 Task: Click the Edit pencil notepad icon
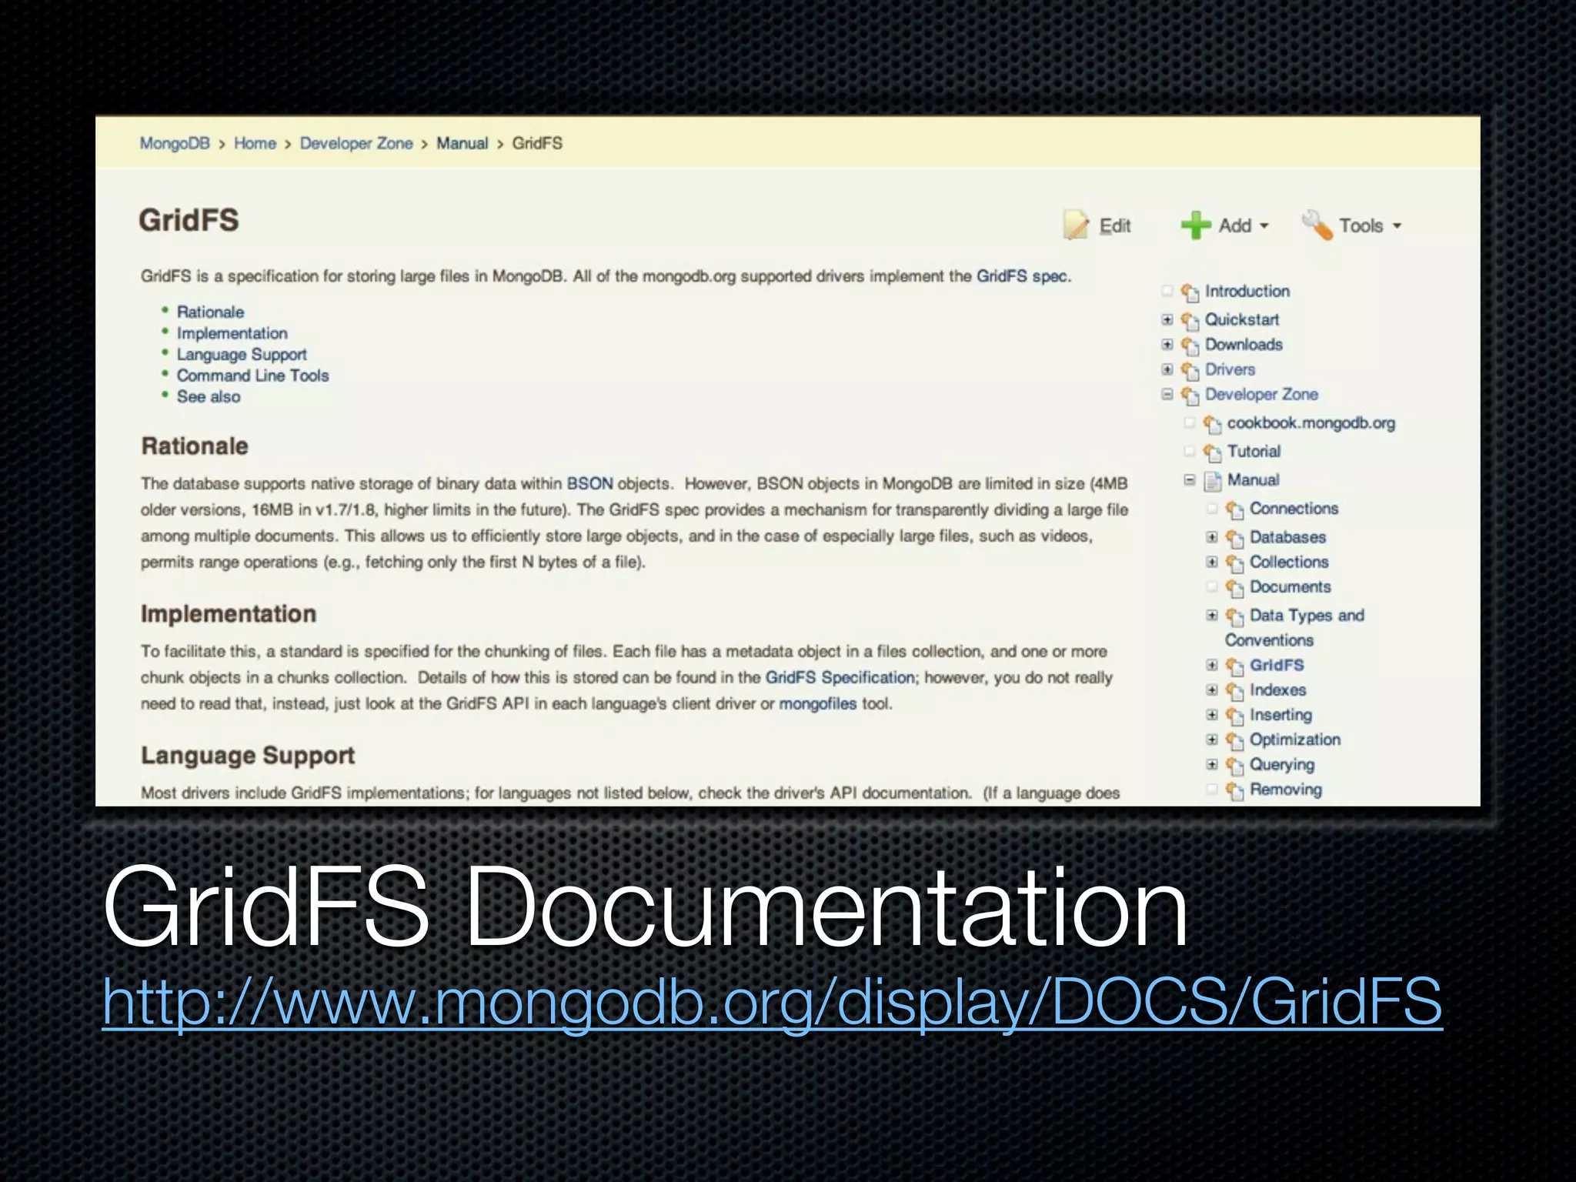[1076, 225]
